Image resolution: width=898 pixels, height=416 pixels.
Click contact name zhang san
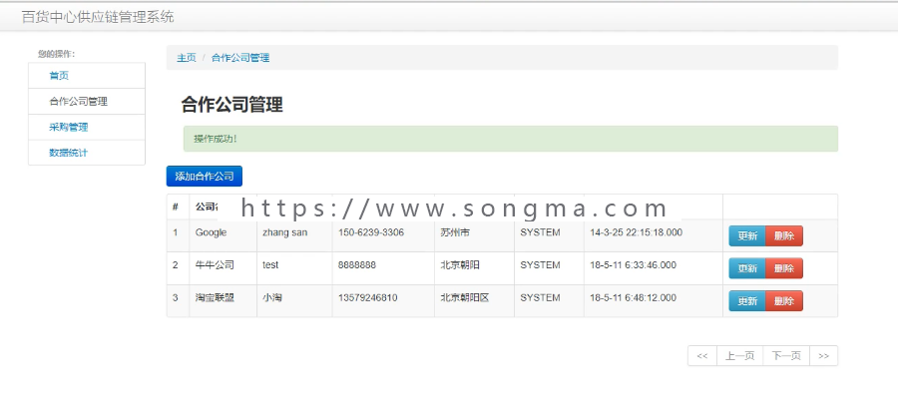[x=284, y=232]
